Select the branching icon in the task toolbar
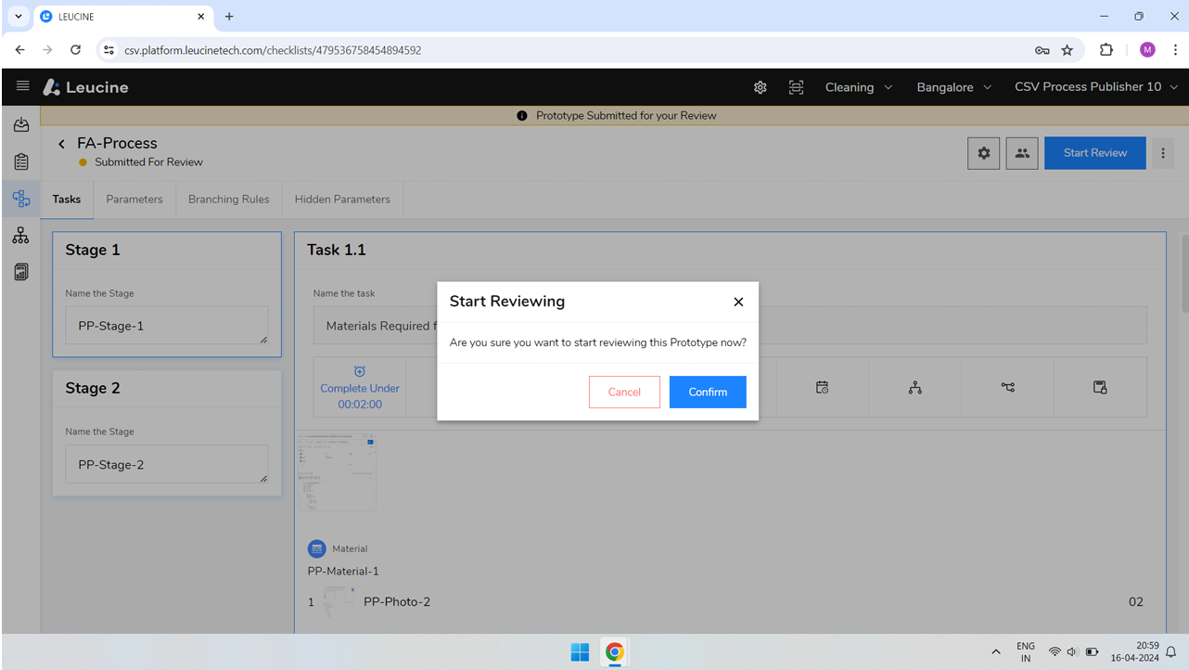Viewport: 1189px width, 670px height. [1007, 387]
